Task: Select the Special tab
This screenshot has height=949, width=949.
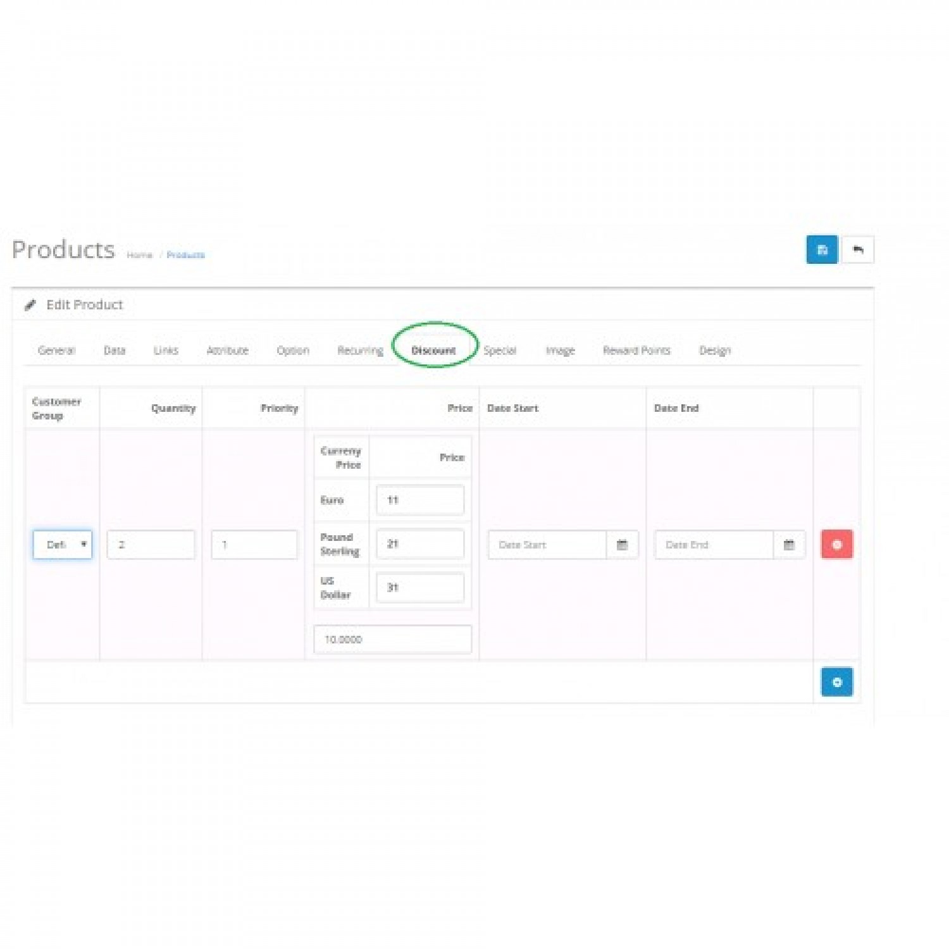Action: (x=500, y=350)
